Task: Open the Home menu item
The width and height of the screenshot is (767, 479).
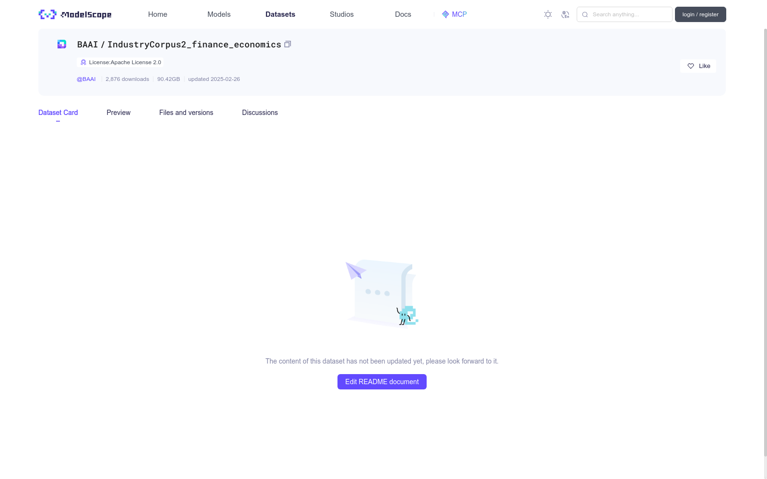Action: (x=158, y=14)
